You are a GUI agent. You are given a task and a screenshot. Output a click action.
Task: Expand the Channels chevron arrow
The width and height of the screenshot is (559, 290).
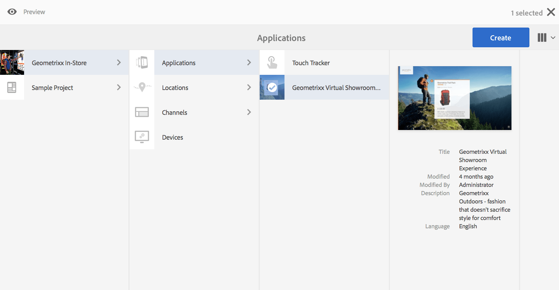tap(249, 112)
